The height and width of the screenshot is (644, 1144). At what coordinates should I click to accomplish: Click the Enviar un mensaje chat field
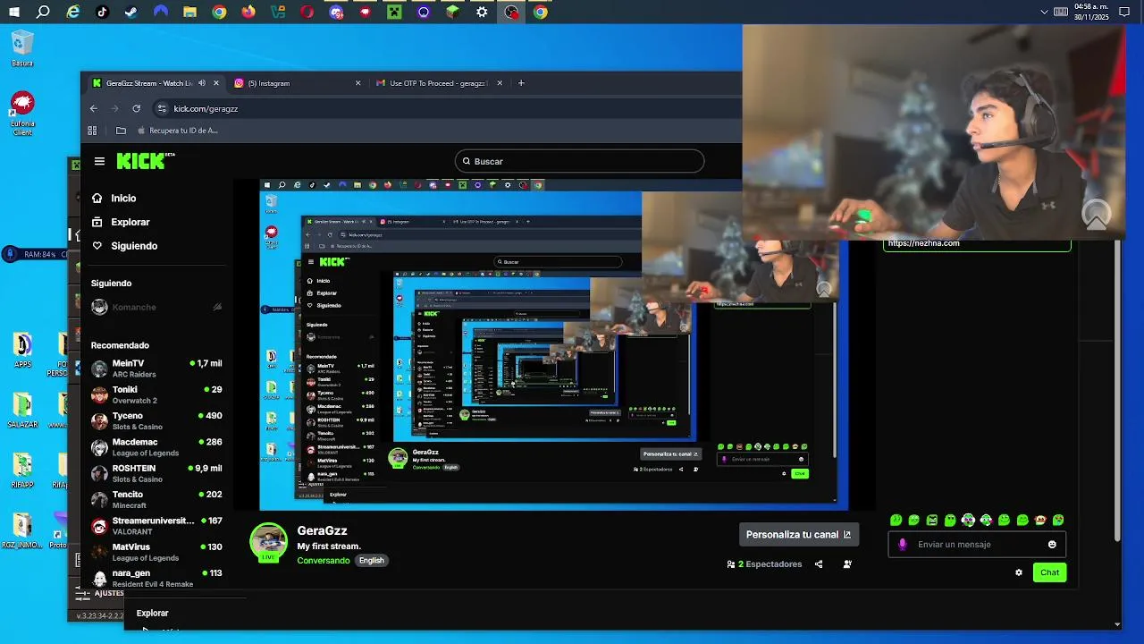(977, 544)
